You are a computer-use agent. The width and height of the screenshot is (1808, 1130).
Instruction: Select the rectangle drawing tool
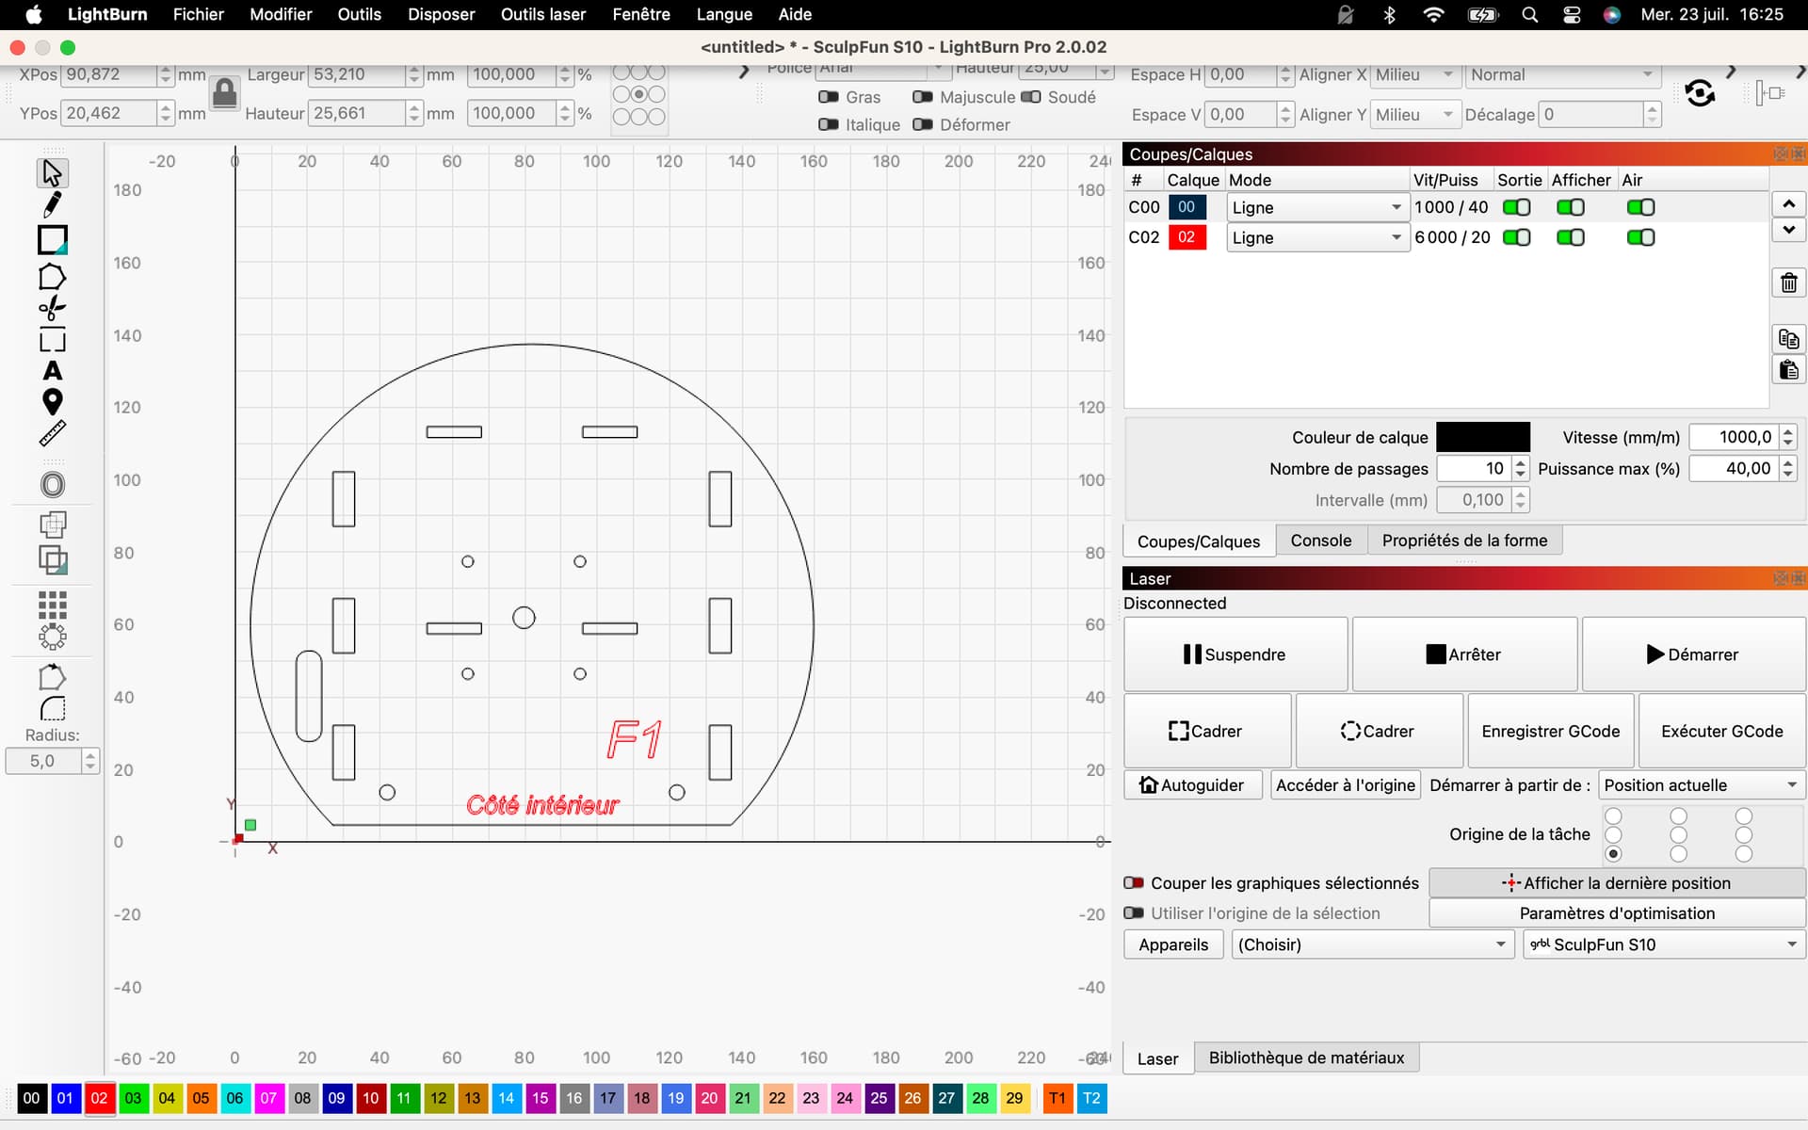[x=53, y=240]
